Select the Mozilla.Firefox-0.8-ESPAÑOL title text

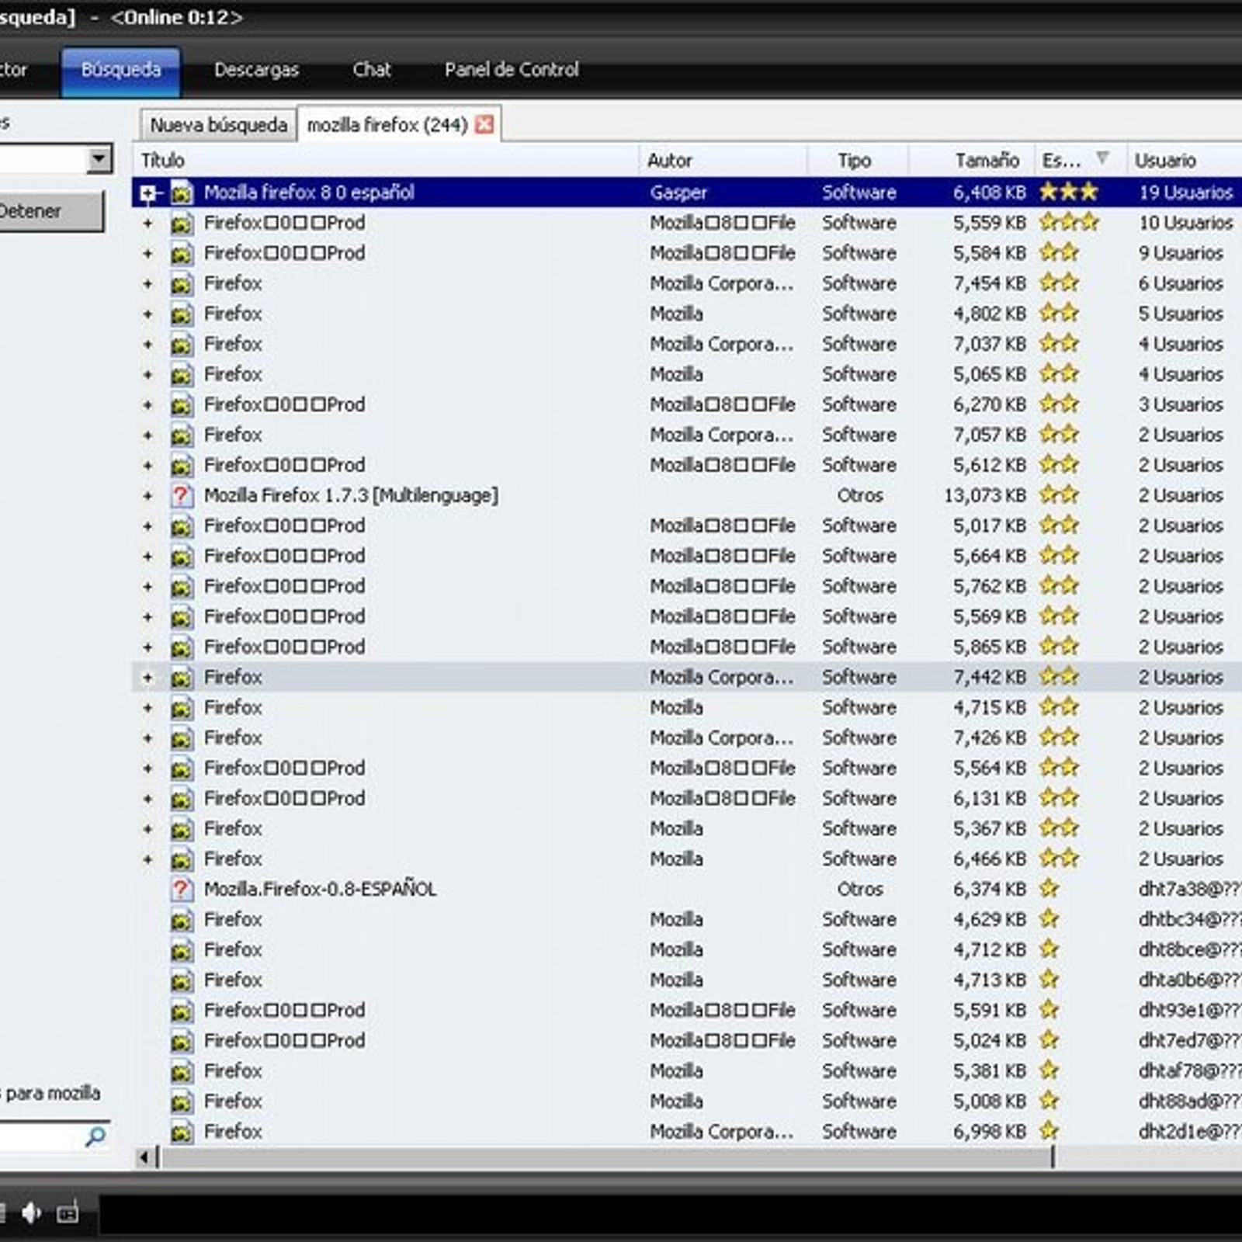(x=320, y=890)
